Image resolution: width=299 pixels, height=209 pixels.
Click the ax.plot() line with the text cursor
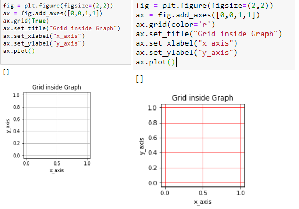[x=156, y=62]
